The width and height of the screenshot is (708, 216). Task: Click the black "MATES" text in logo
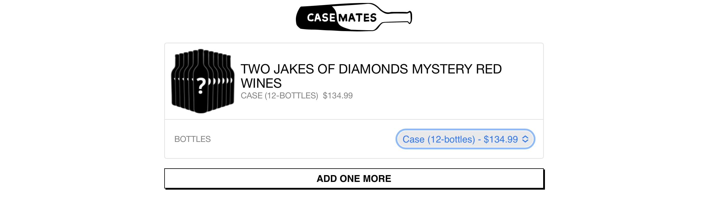click(x=358, y=18)
